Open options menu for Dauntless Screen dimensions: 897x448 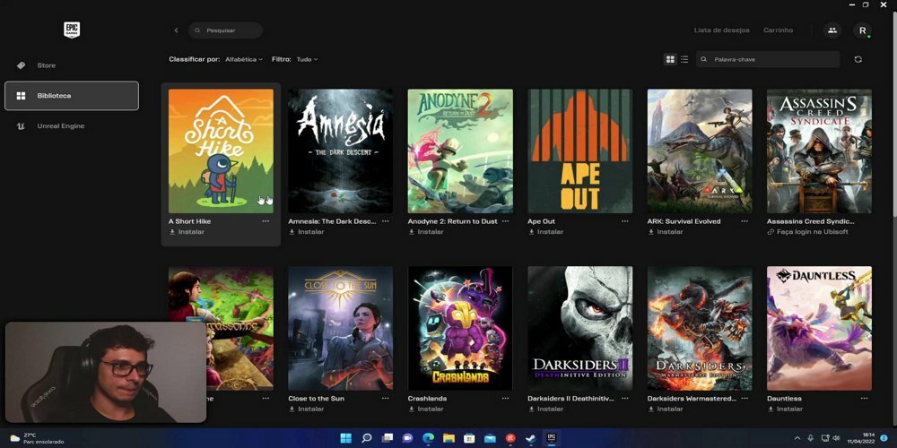(864, 399)
